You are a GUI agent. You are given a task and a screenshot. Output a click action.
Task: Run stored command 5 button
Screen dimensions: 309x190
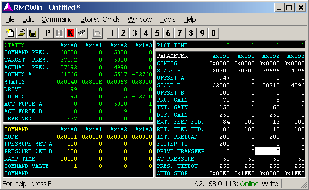click(x=157, y=33)
